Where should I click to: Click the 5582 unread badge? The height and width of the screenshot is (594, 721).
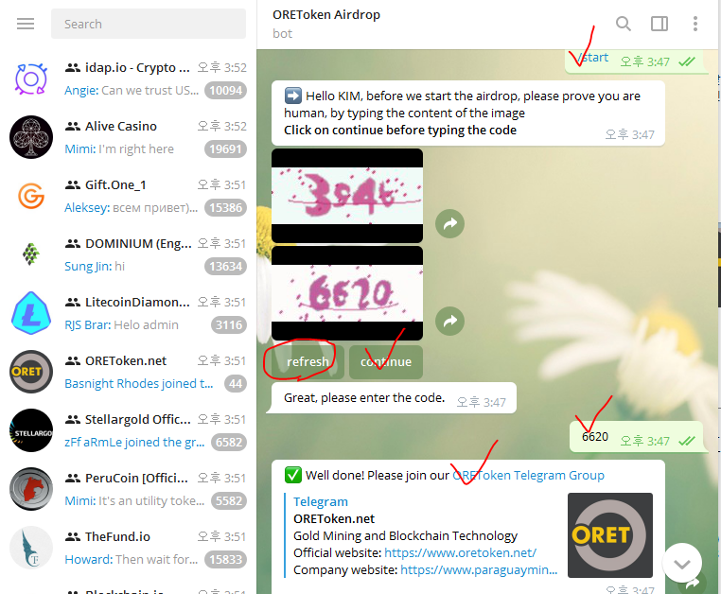point(229,500)
